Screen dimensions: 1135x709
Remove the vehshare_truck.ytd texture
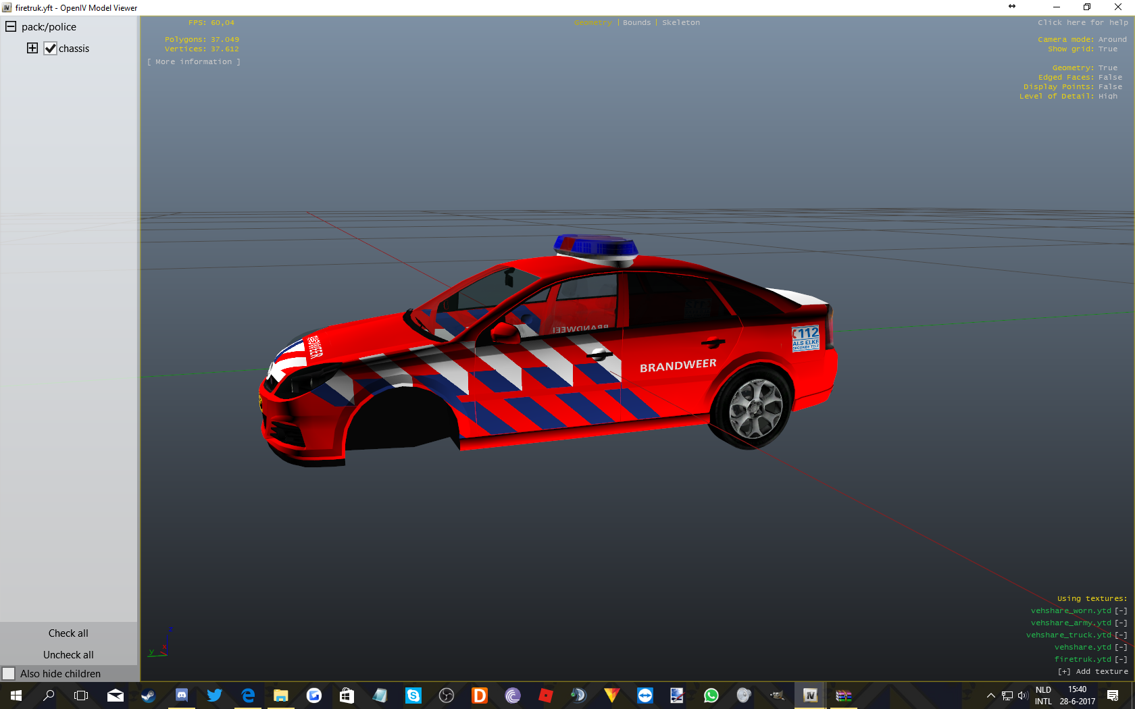1121,635
